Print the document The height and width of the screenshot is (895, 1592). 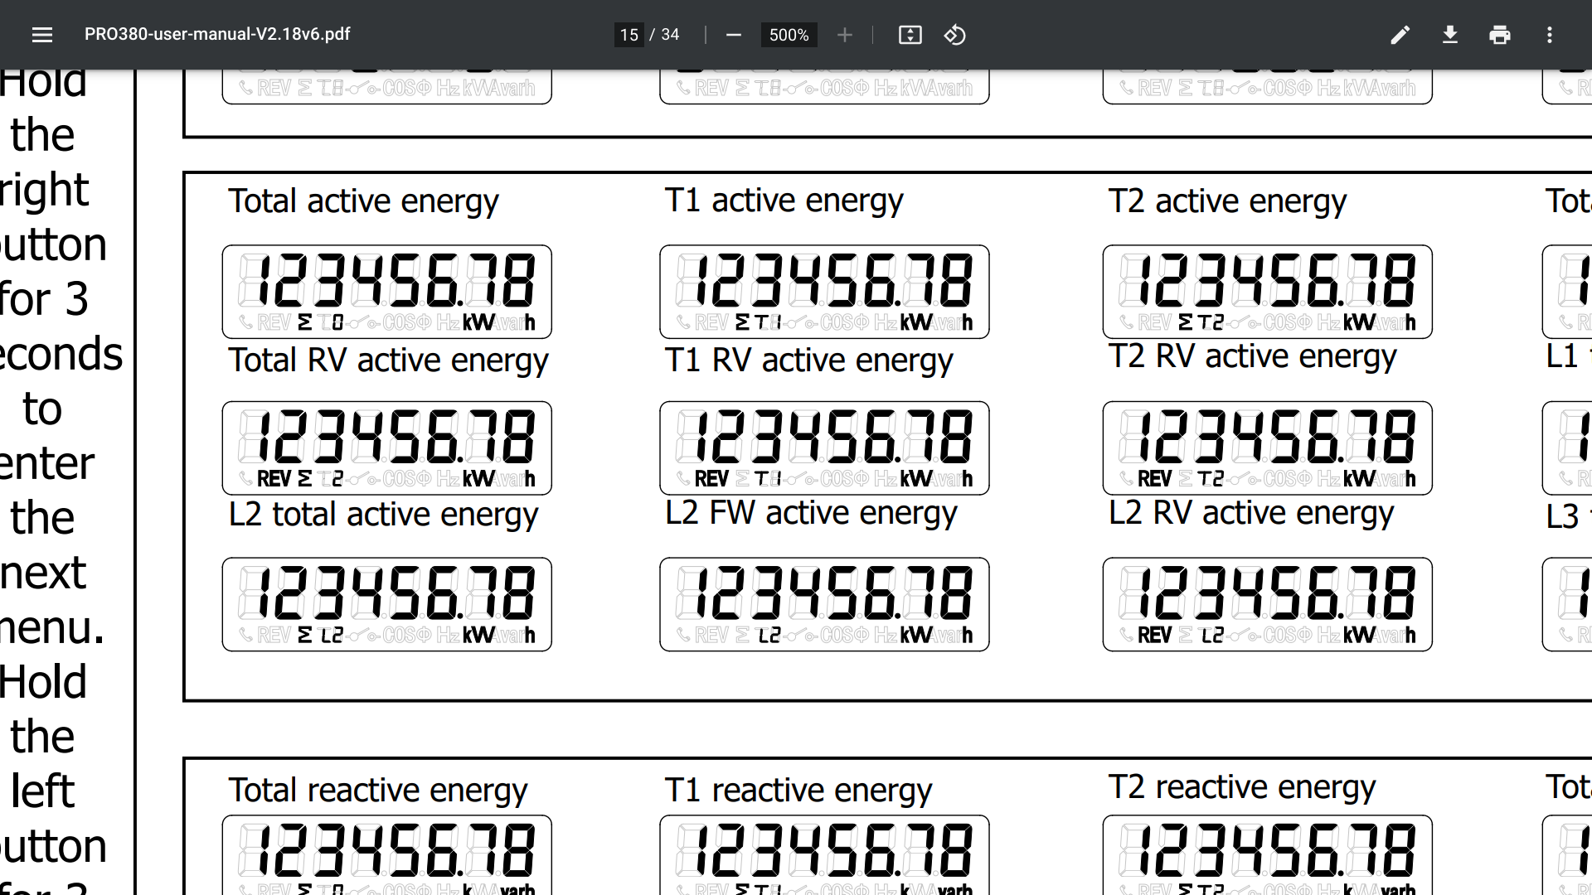(1499, 35)
